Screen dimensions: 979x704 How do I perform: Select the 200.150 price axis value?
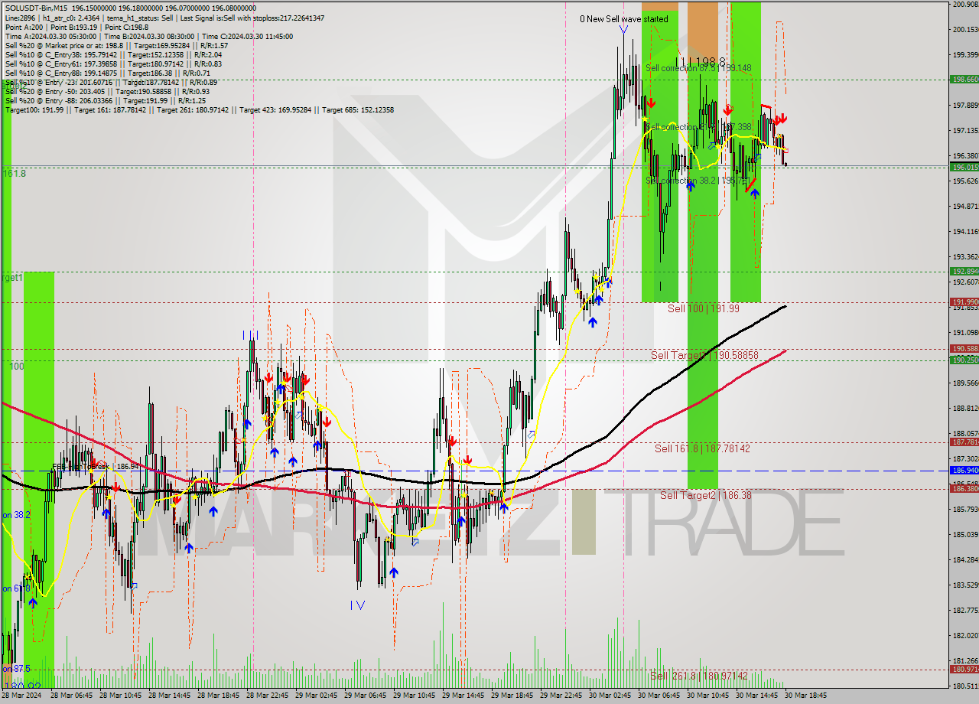965,30
